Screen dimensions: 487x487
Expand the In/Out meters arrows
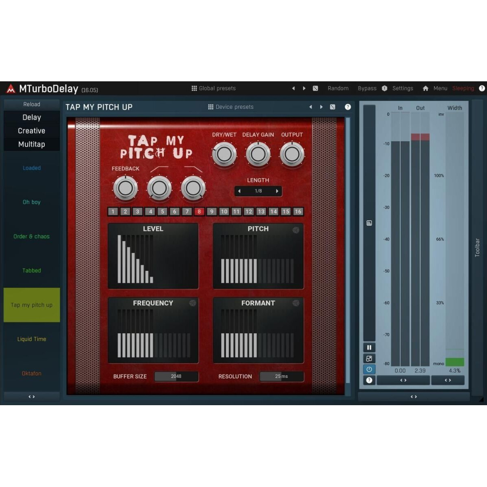click(x=403, y=380)
